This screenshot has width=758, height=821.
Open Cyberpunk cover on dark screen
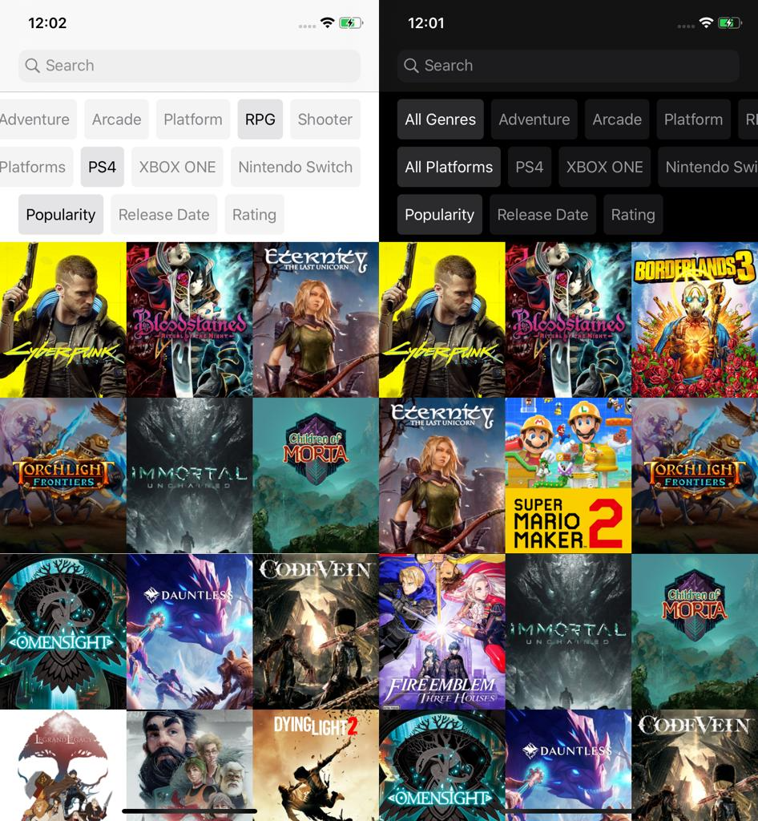[442, 319]
